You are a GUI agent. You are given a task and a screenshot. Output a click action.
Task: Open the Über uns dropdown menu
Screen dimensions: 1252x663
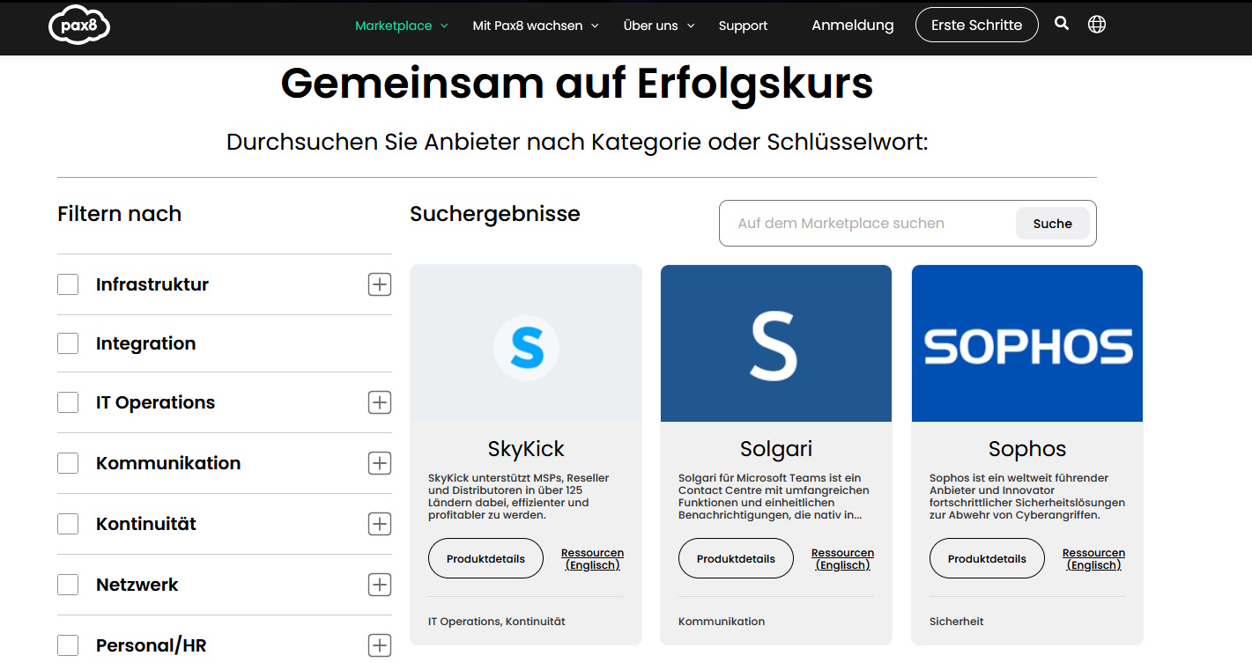pyautogui.click(x=659, y=26)
